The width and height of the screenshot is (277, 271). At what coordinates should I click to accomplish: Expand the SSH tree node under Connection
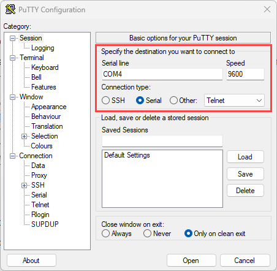24,185
